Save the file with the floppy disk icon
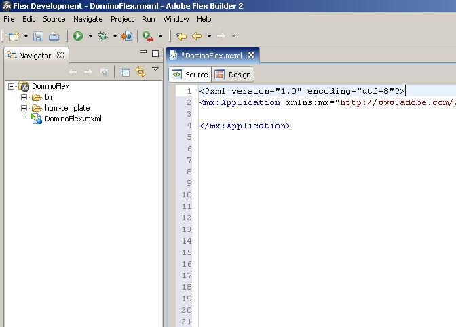The width and height of the screenshot is (456, 327). coord(39,36)
